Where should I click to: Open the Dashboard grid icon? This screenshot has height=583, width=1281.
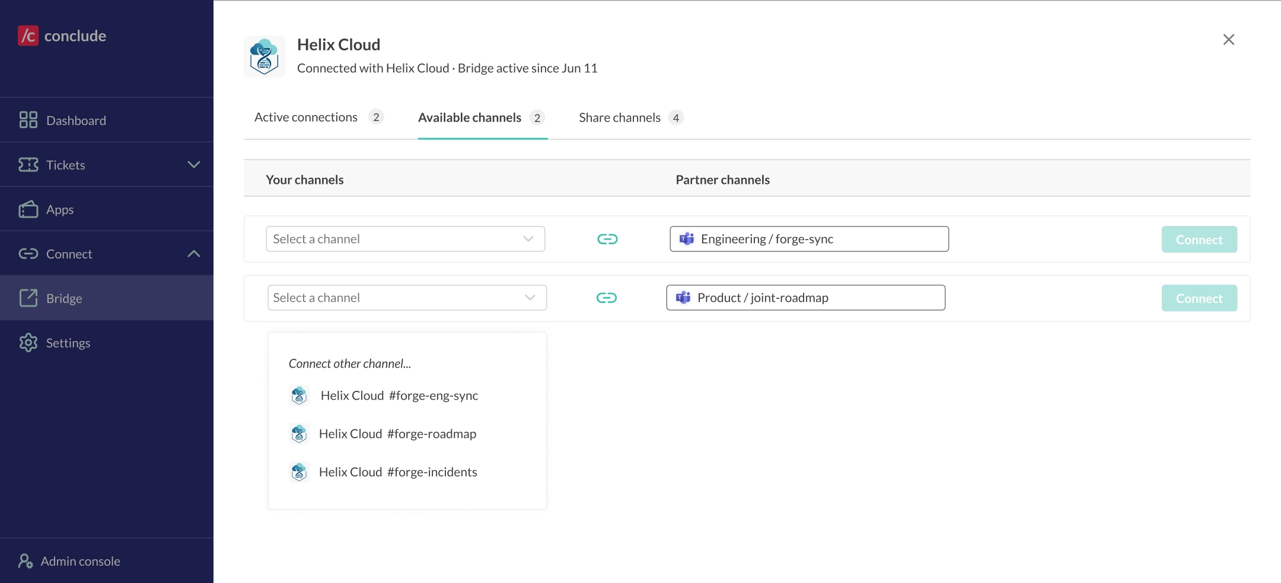point(28,120)
